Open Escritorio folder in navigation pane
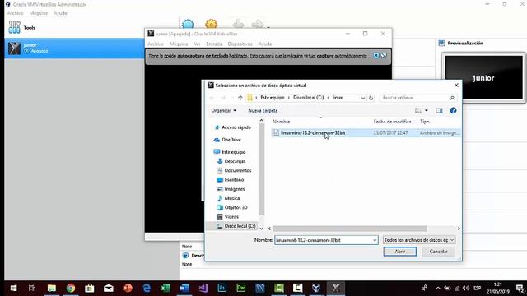Screen dimensions: 527x296 pyautogui.click(x=231, y=180)
